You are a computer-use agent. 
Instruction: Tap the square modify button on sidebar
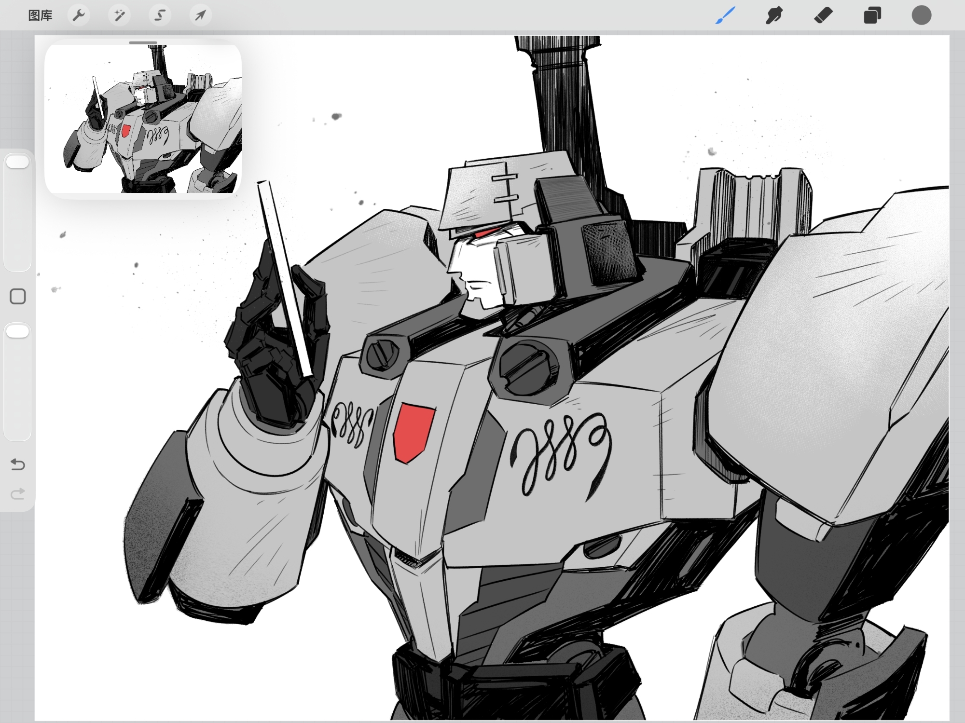click(x=18, y=296)
